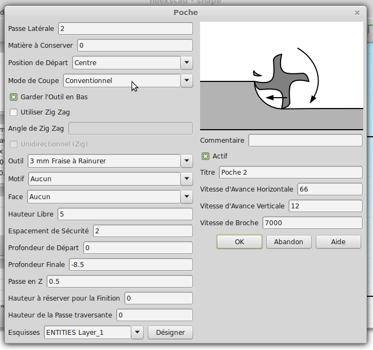Select the 3 mm Fraise à Rainurer field
This screenshot has height=350, width=373.
(104, 161)
